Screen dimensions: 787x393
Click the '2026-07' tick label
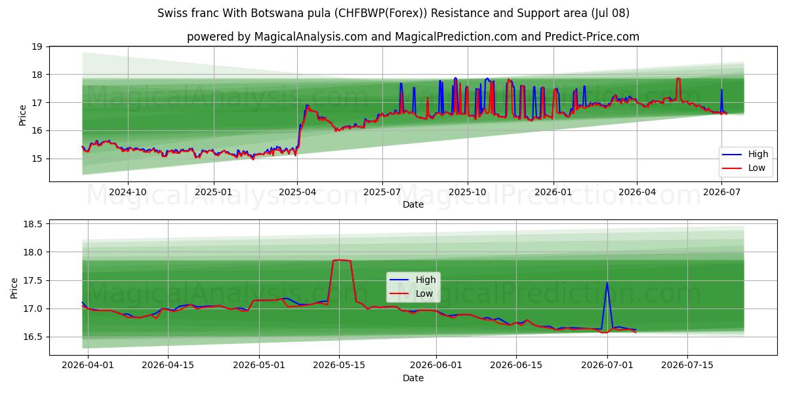tap(721, 192)
